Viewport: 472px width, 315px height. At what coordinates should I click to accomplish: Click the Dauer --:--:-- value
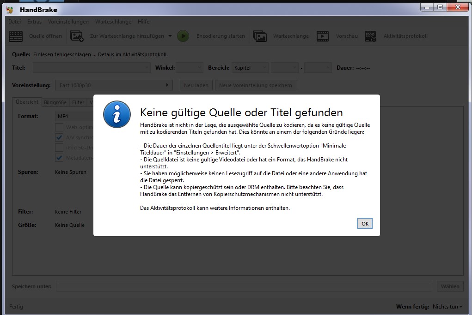pyautogui.click(x=363, y=68)
